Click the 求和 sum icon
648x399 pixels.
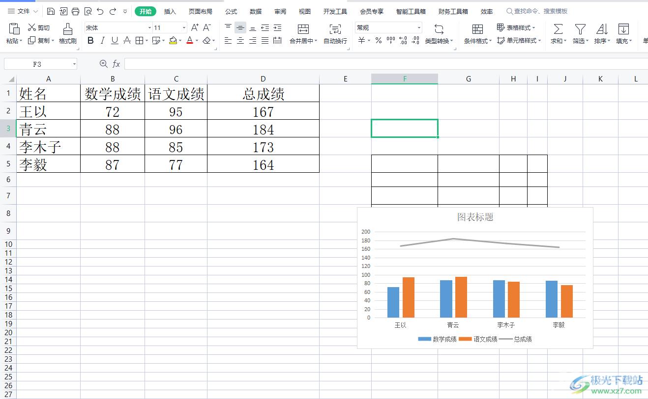[558, 29]
